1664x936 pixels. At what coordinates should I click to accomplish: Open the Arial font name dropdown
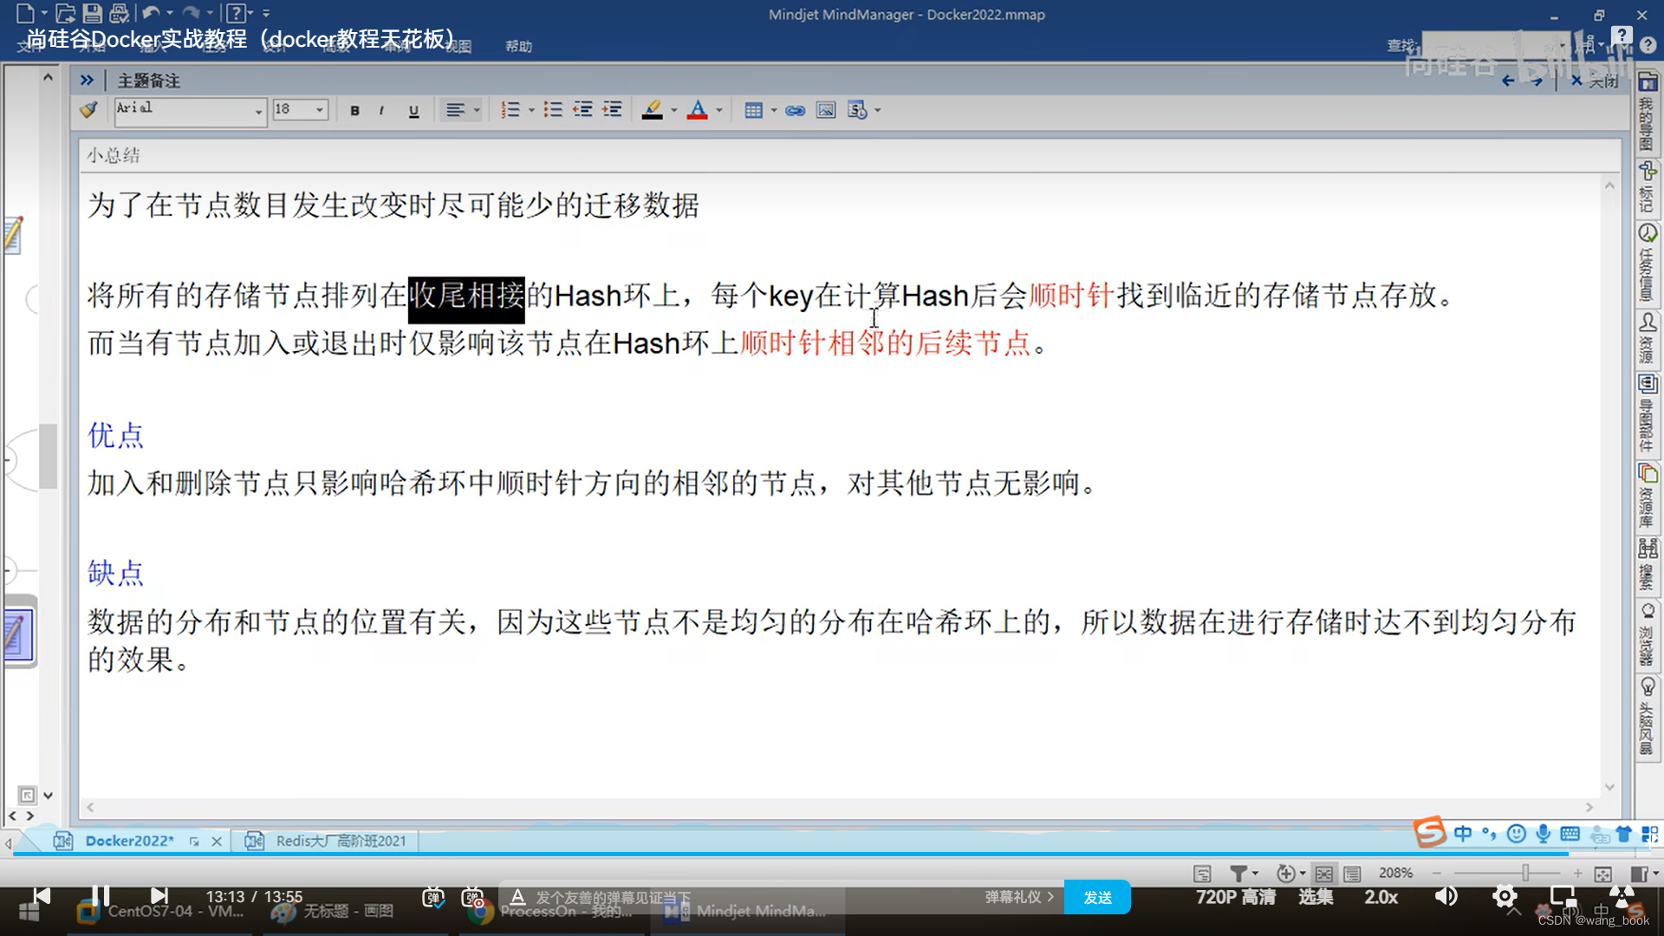pyautogui.click(x=258, y=110)
